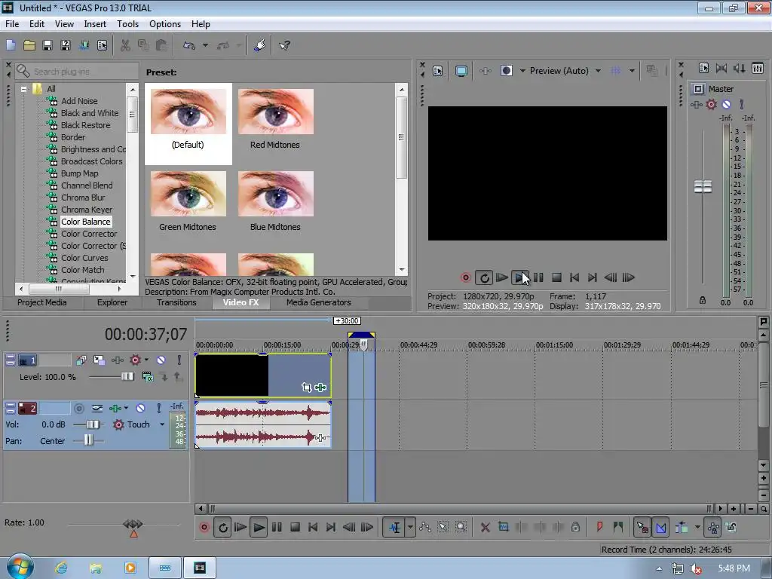The width and height of the screenshot is (772, 579).
Task: Stop playback in the preview transport
Action: pyautogui.click(x=556, y=277)
